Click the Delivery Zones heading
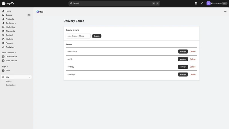229x129 pixels. point(74,21)
